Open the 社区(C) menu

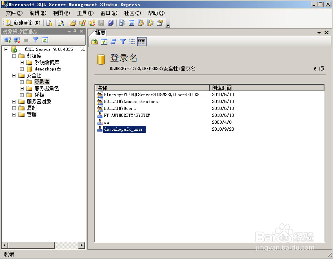pyautogui.click(x=133, y=13)
